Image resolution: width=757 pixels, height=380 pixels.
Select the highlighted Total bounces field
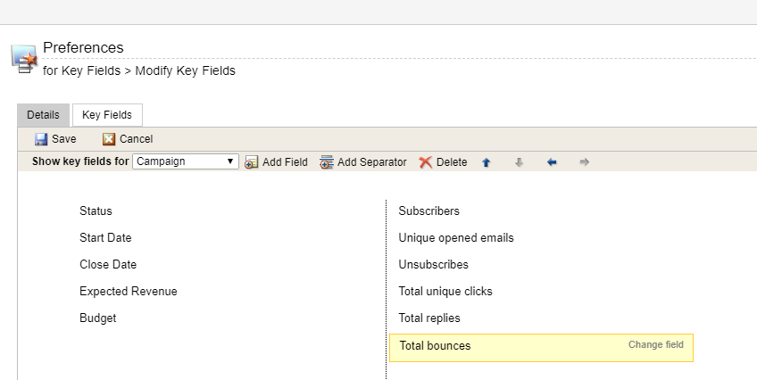(541, 348)
